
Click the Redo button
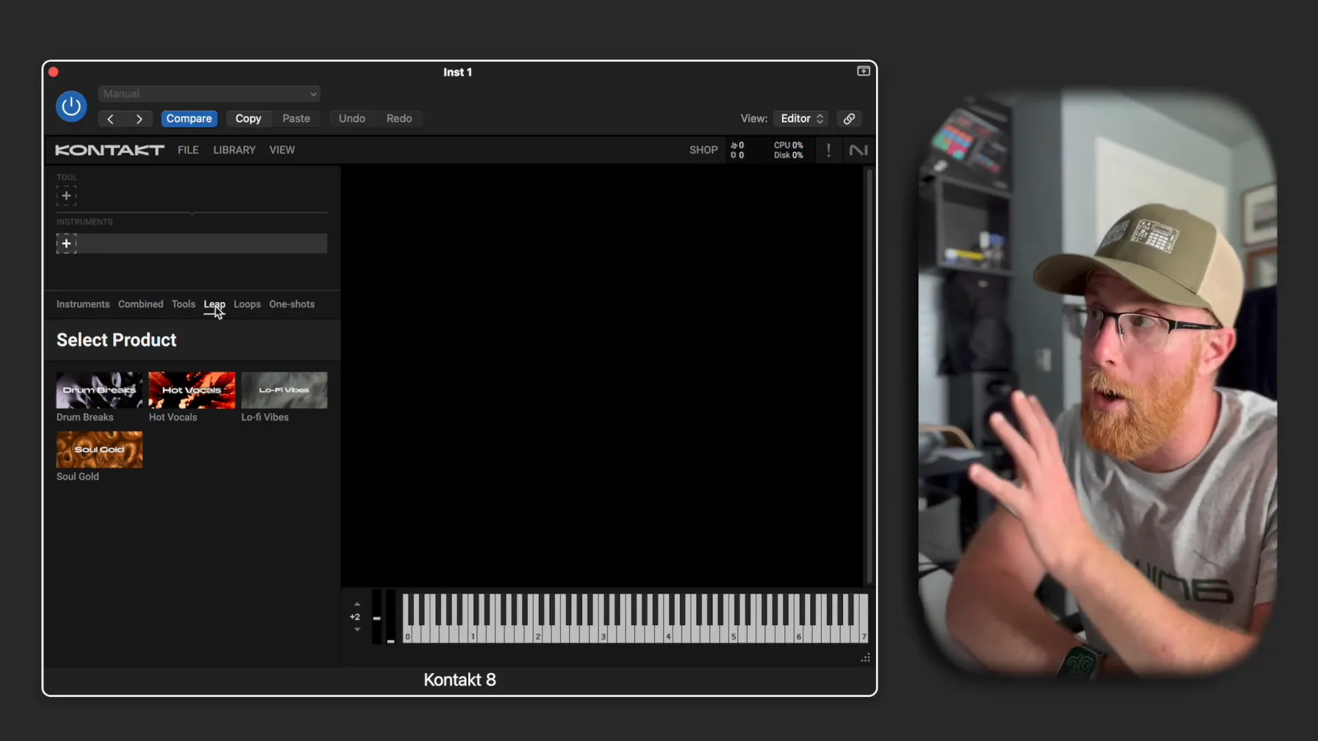[x=399, y=119]
